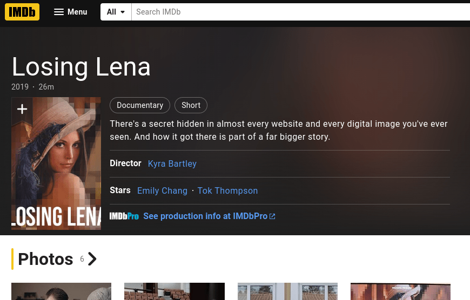Open the photo thumbnail showing auditorium seats
Viewport: 470px width, 300px height.
[x=174, y=291]
